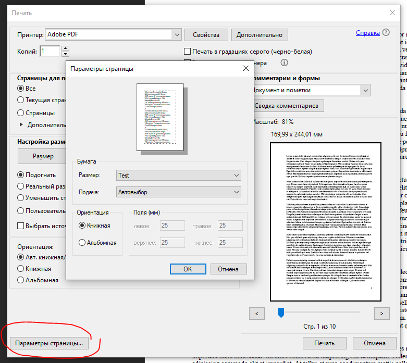This screenshot has width=407, height=363.
Task: Click the нижнее margin field
Action: pos(230,243)
